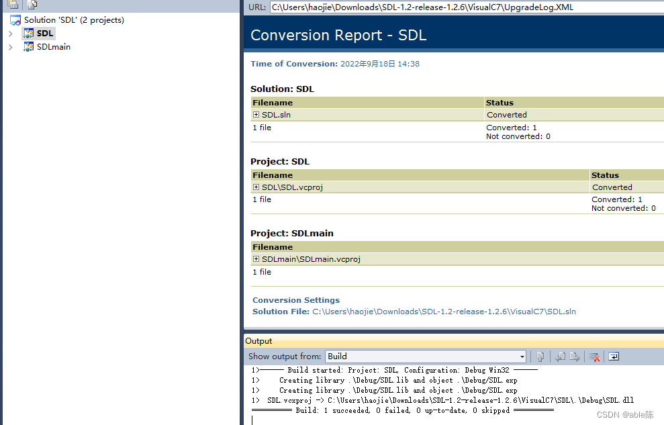664x425 pixels.
Task: Click Find Message in Code output icon
Action: [540, 357]
